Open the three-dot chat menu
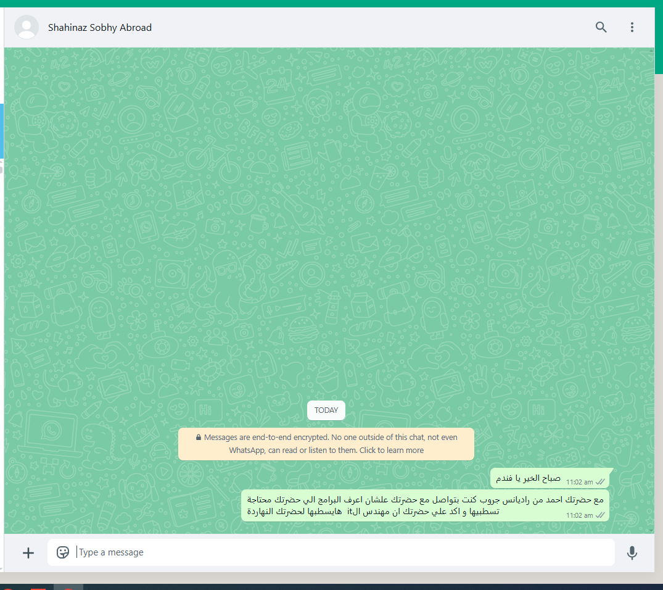The height and width of the screenshot is (590, 663). point(632,27)
